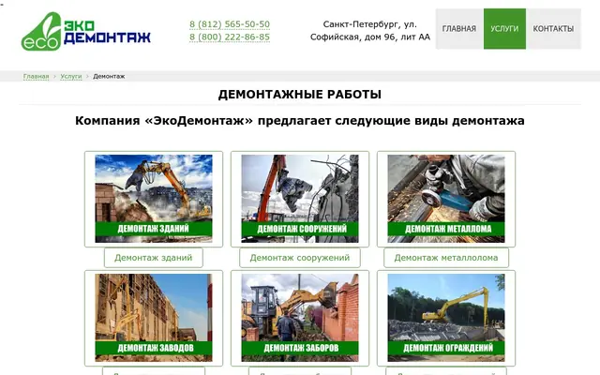Open the Демонтаж сооружений image card
Viewport: 600px width, 375px height.
click(300, 199)
